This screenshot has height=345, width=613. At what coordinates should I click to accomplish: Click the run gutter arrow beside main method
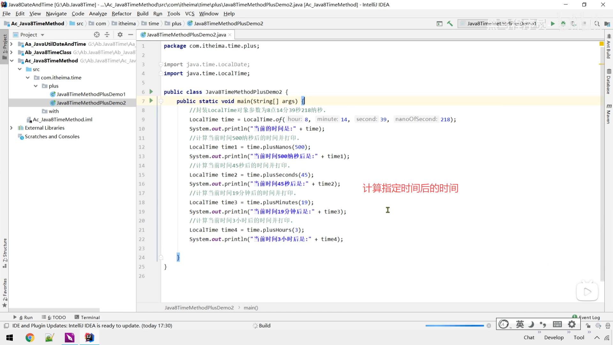pyautogui.click(x=151, y=101)
